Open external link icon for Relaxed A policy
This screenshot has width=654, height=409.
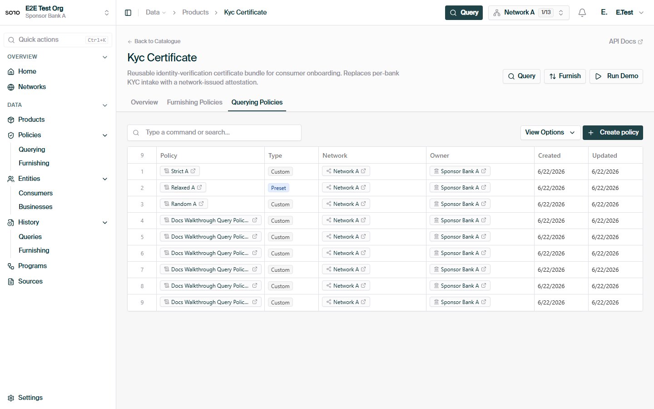tap(199, 188)
